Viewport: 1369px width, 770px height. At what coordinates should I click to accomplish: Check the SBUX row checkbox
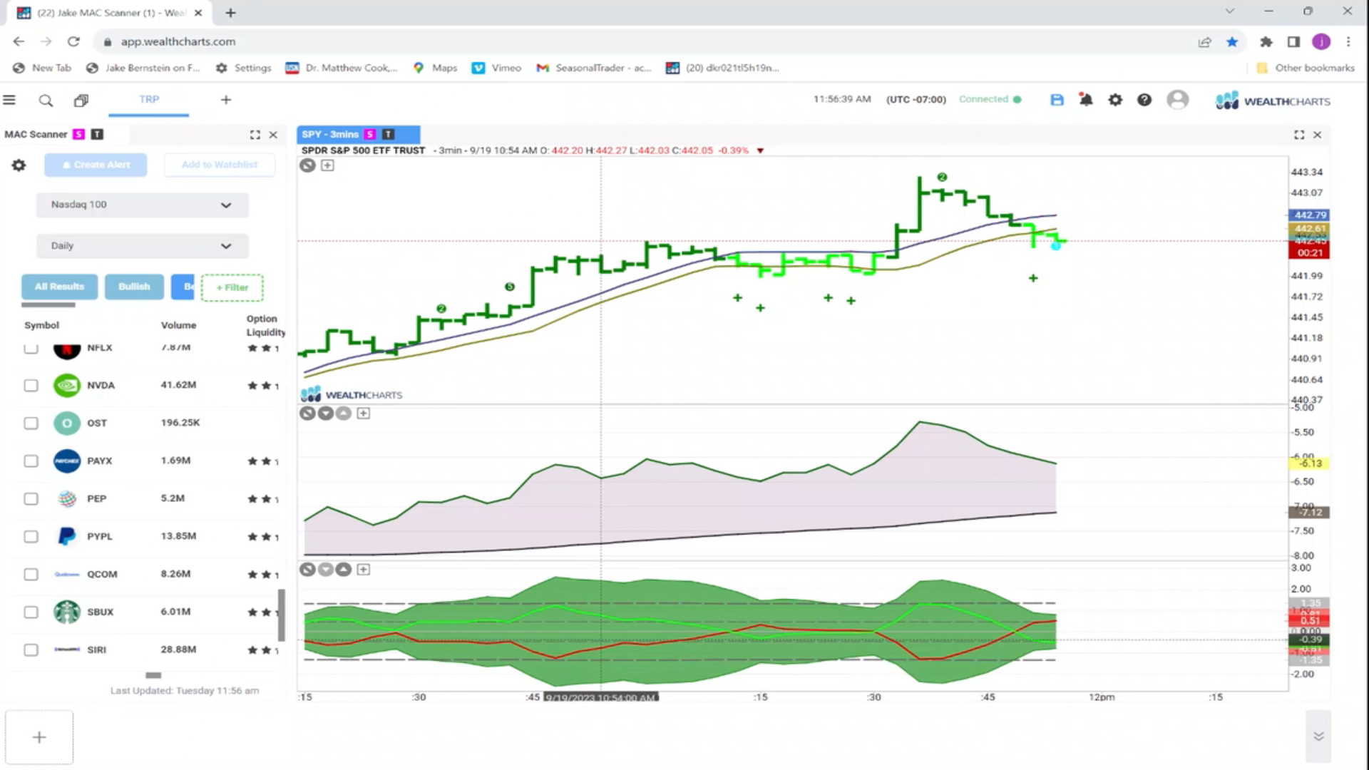(x=31, y=612)
